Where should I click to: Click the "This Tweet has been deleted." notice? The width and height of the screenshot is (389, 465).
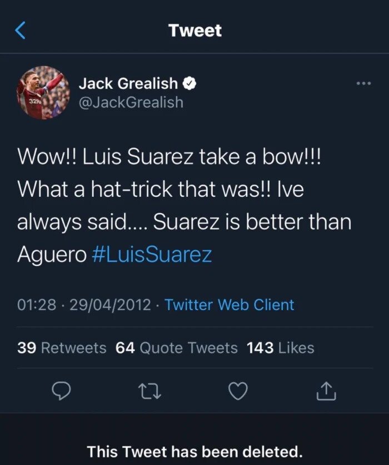pos(194,451)
